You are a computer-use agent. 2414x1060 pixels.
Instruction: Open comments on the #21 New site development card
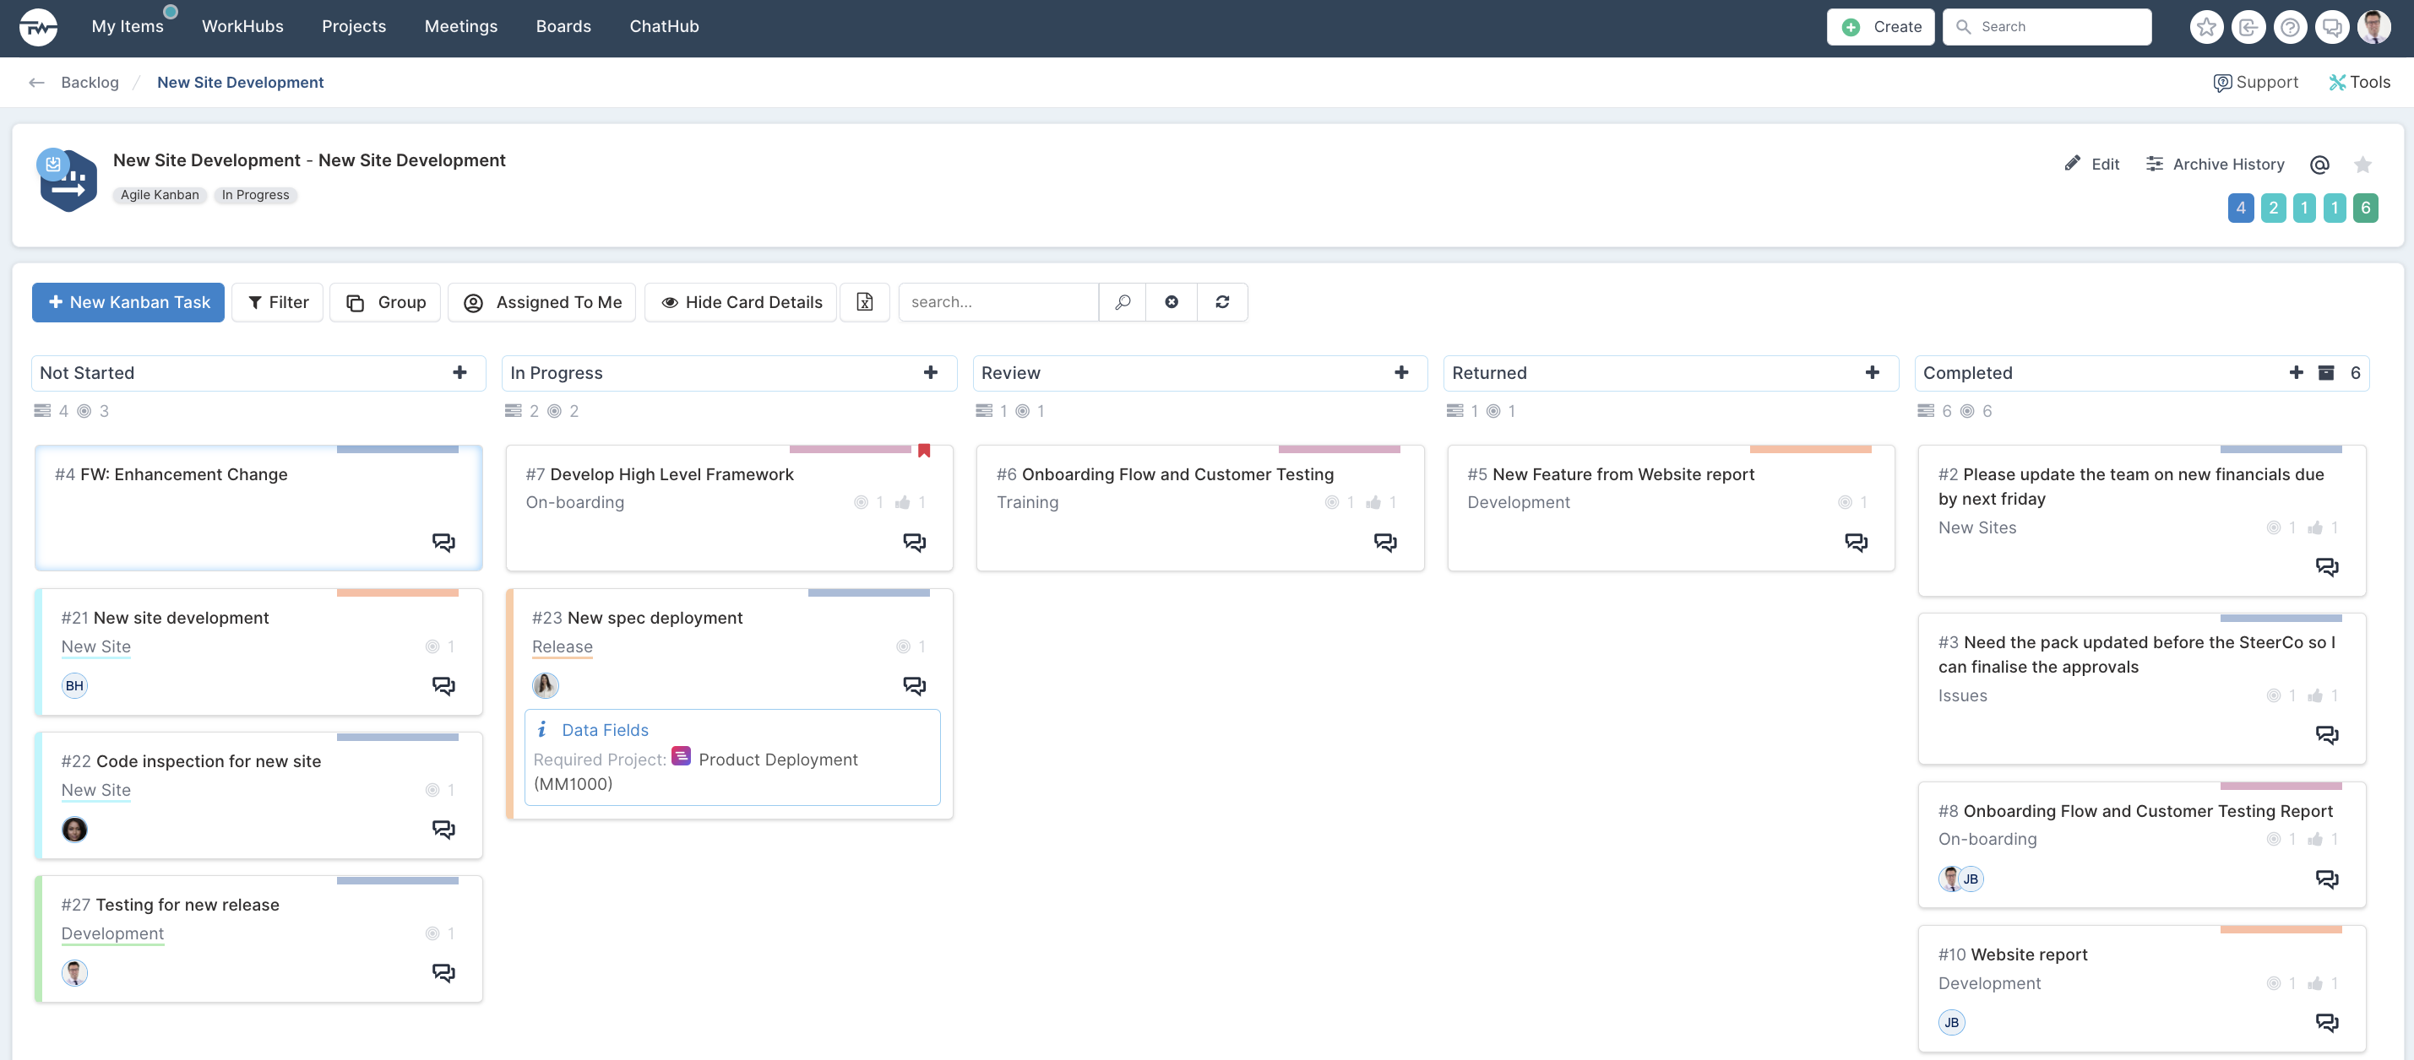tap(443, 686)
